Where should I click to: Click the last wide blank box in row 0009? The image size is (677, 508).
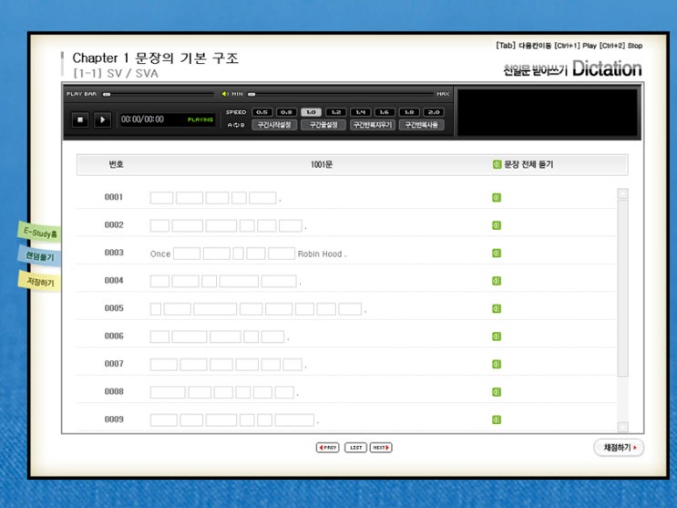[294, 420]
